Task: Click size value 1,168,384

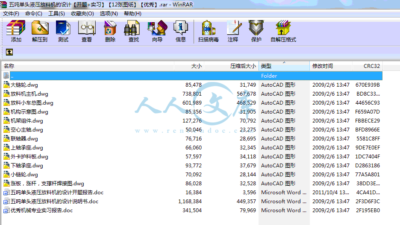Action: click(190, 201)
